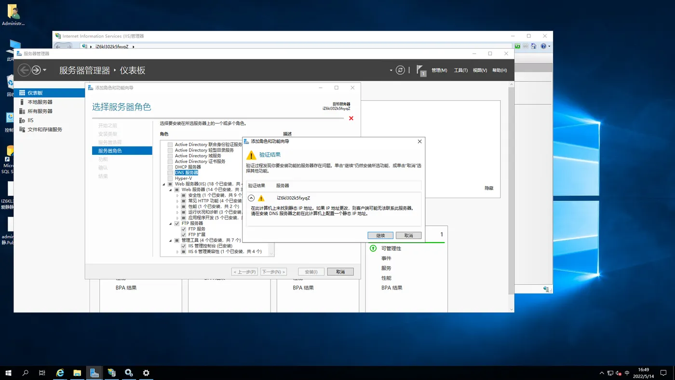This screenshot has width=675, height=380.
Task: Toggle the DHCP 服务器 checkbox
Action: point(170,167)
